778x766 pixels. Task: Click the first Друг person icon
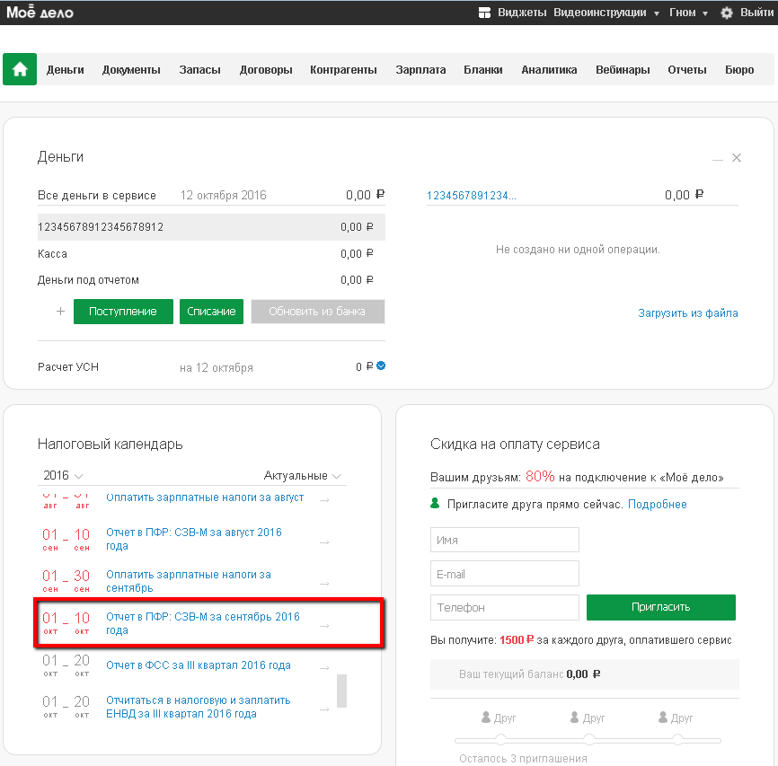(486, 718)
